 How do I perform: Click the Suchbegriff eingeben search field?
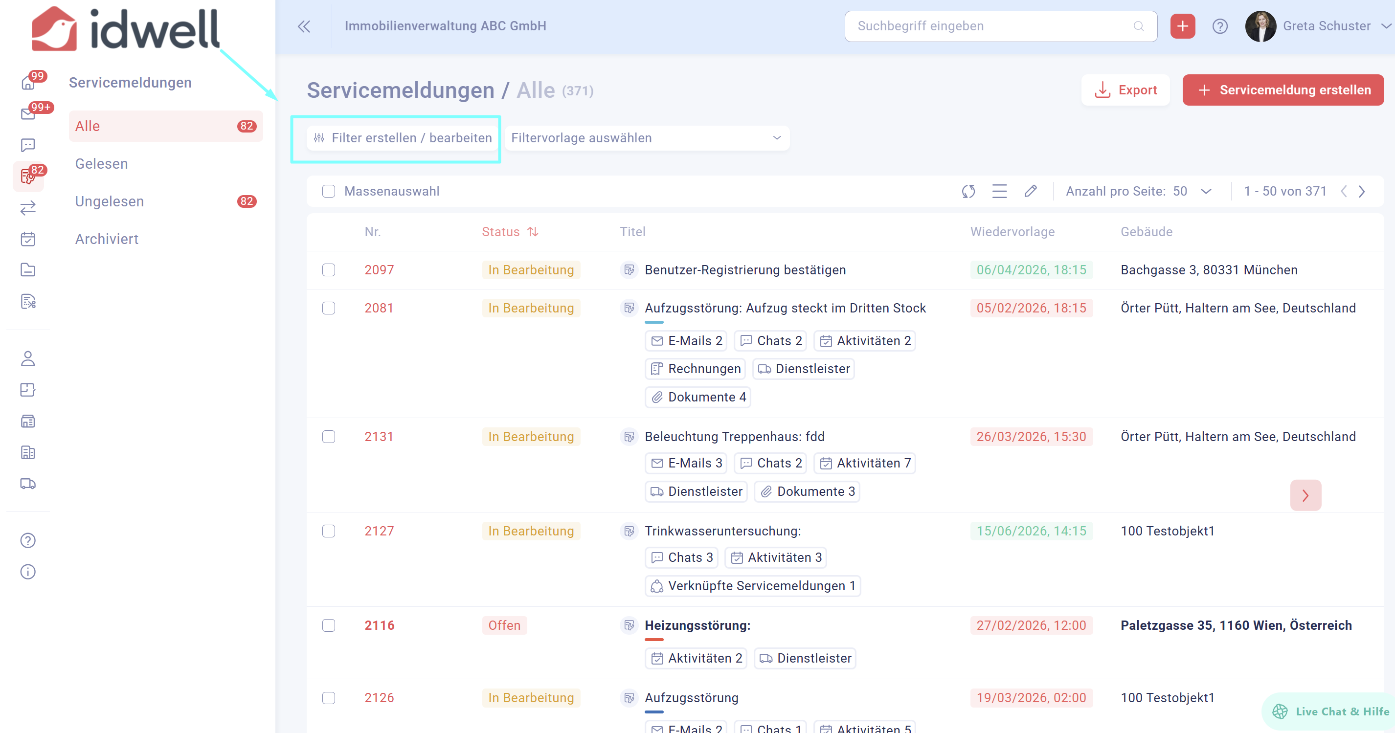coord(991,26)
